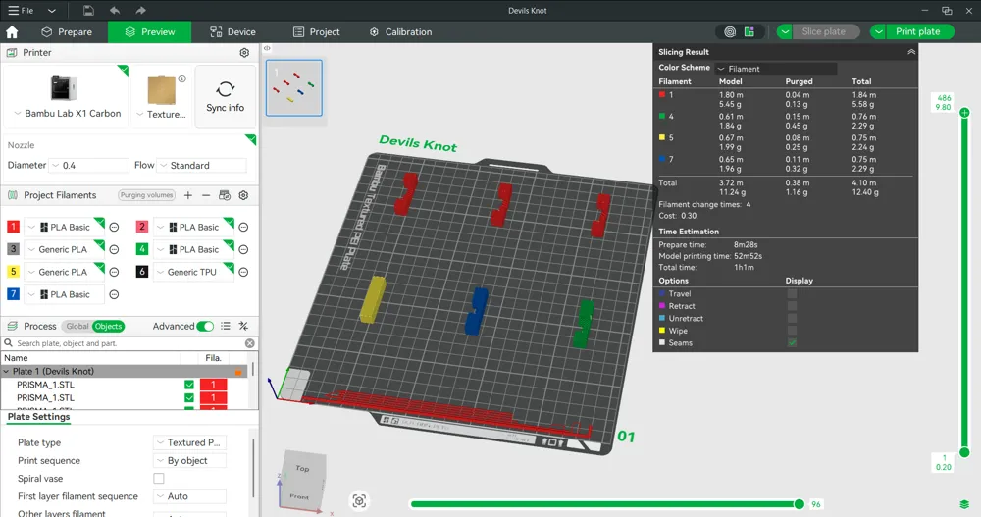The image size is (981, 517).
Task: Enable Wipe display checkbox
Action: [792, 331]
